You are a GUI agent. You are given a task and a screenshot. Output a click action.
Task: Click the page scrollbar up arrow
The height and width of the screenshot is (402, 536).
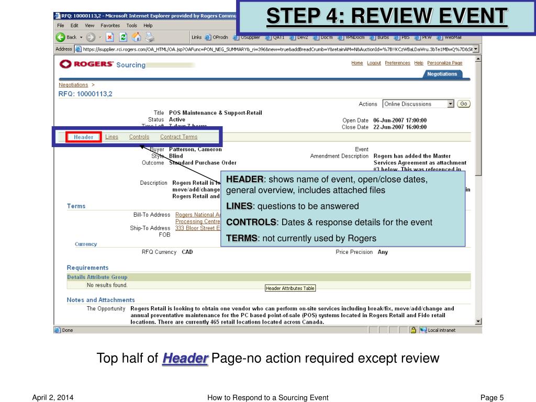point(478,59)
